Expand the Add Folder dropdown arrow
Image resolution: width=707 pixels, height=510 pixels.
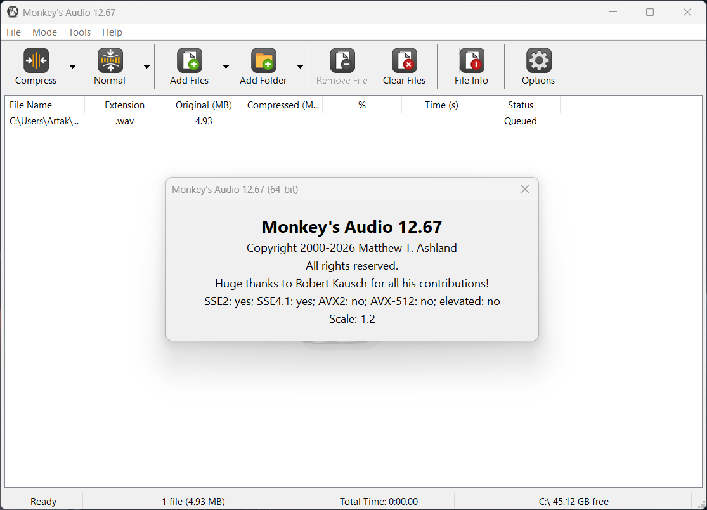pyautogui.click(x=300, y=67)
